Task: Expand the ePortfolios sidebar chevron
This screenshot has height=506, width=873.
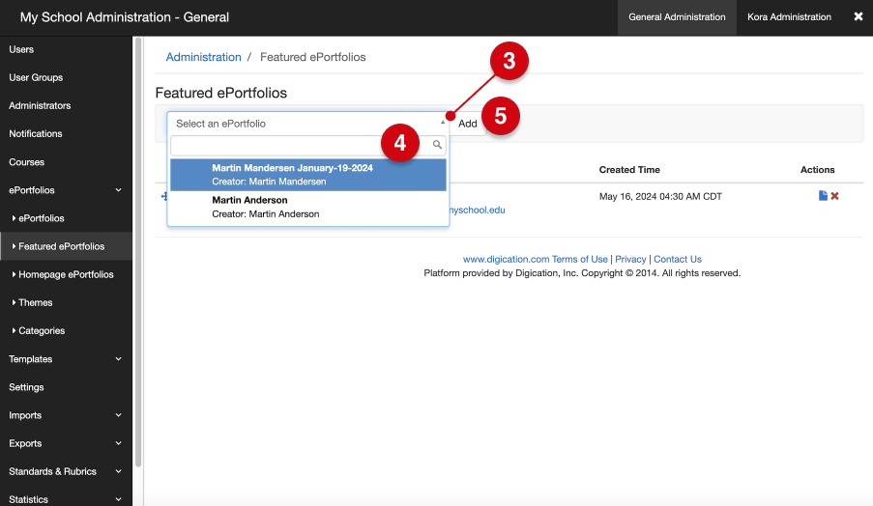Action: click(119, 190)
